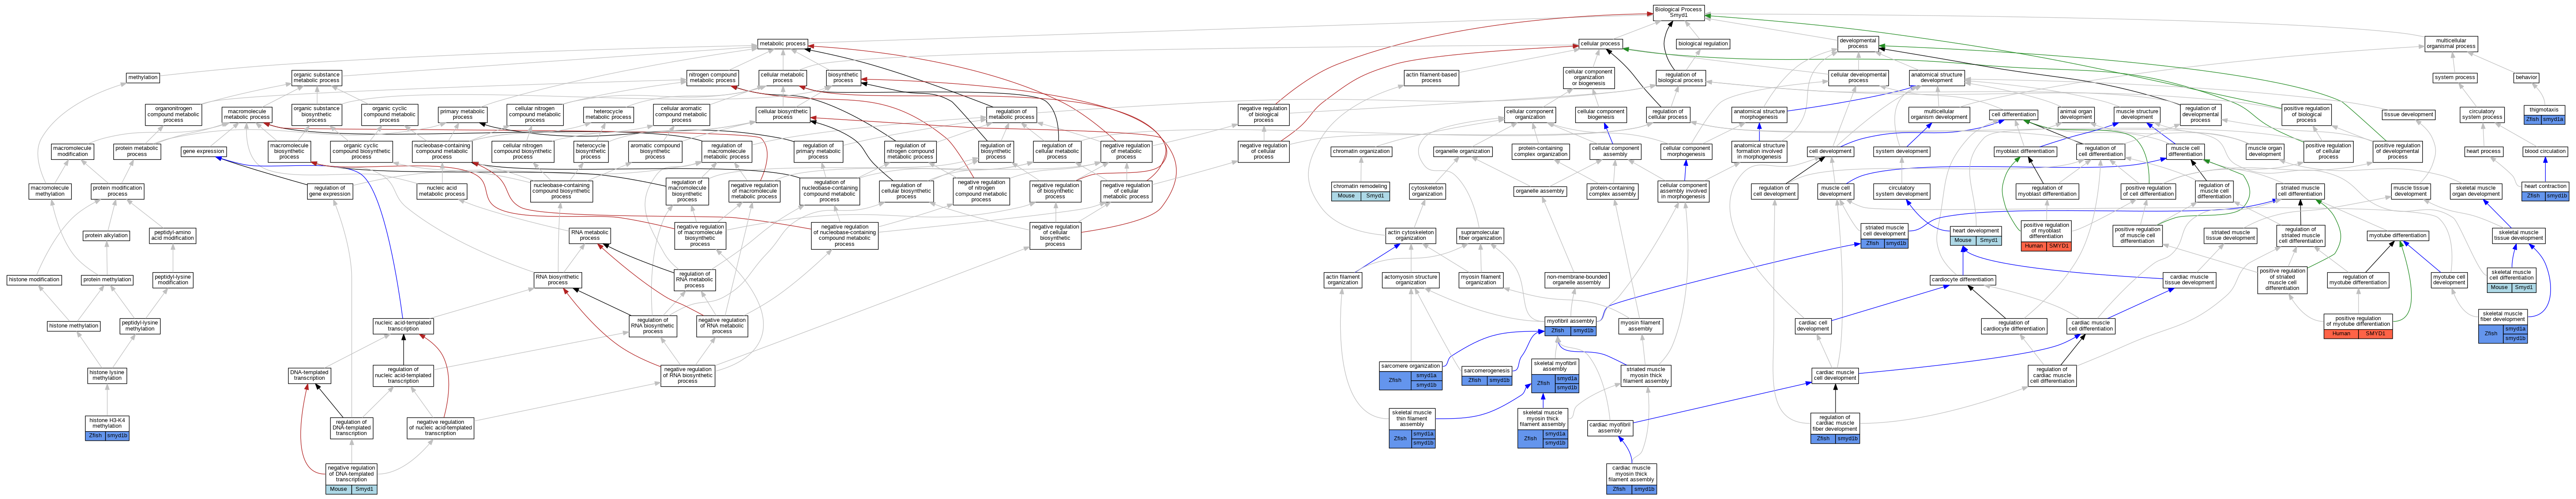
Task: Select the 'supramolecular fiber organization' node
Action: pos(1480,235)
